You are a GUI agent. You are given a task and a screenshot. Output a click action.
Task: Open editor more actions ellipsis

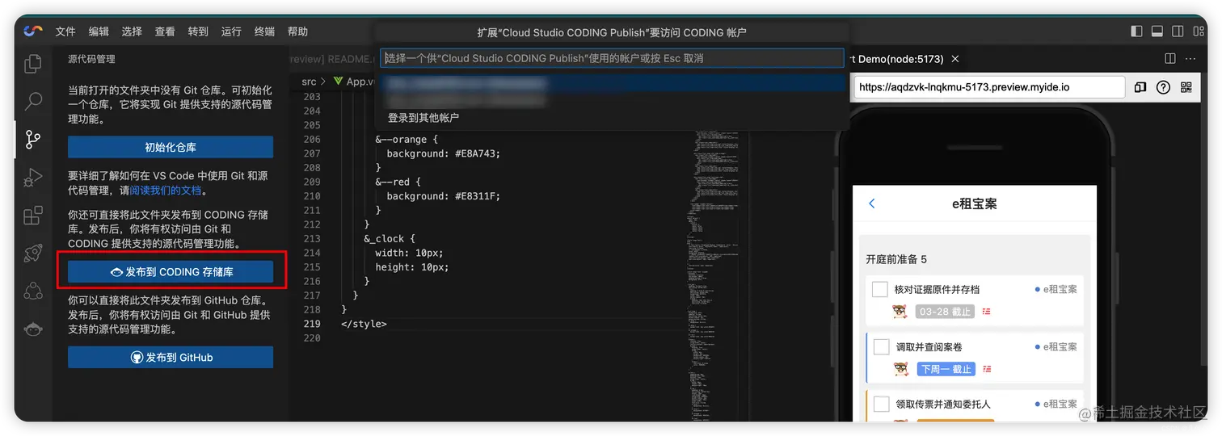pyautogui.click(x=1190, y=59)
